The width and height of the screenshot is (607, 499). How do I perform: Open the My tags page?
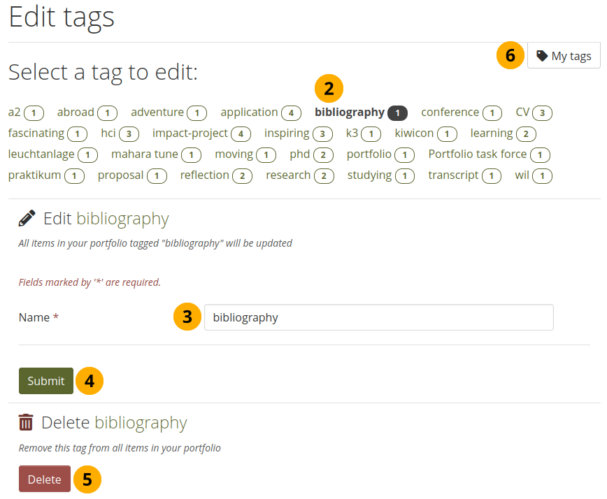pos(564,56)
